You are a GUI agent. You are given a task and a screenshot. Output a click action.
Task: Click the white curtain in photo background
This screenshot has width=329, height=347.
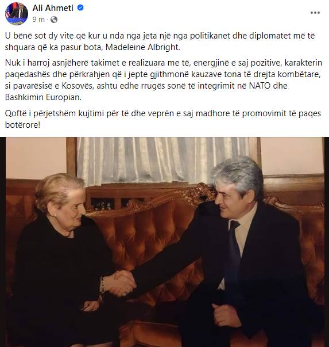point(164,159)
